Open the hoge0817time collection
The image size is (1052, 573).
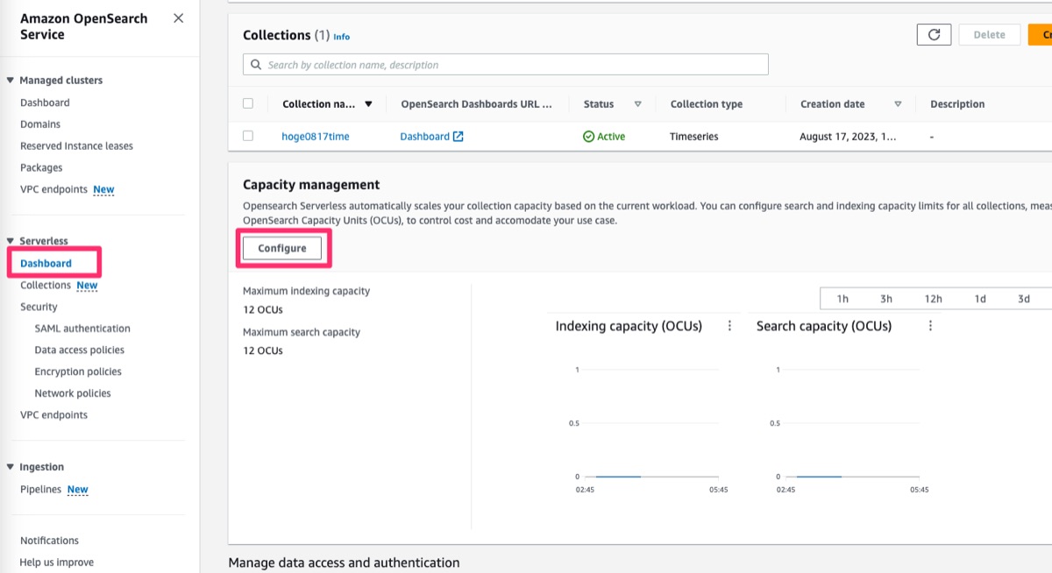[x=315, y=136]
